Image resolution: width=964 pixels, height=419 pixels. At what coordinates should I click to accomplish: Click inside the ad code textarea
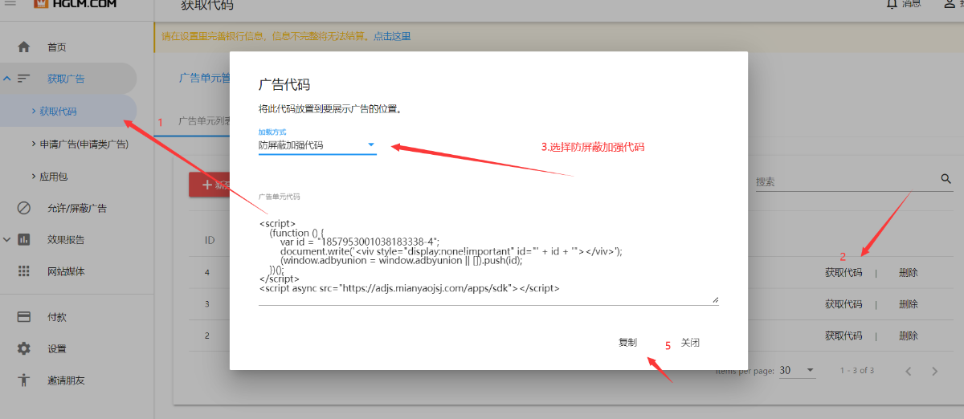coord(488,257)
